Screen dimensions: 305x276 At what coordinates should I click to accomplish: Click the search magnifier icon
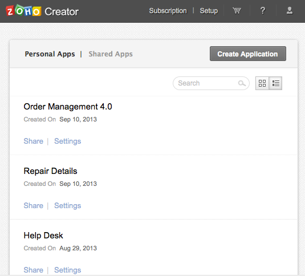tap(242, 83)
